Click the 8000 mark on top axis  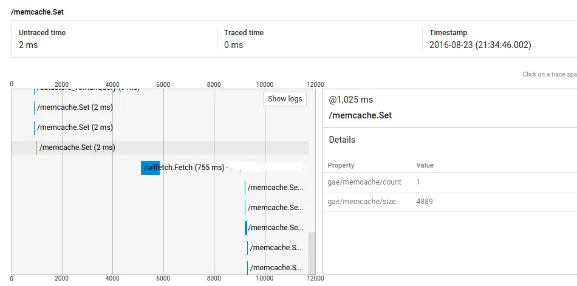(214, 84)
